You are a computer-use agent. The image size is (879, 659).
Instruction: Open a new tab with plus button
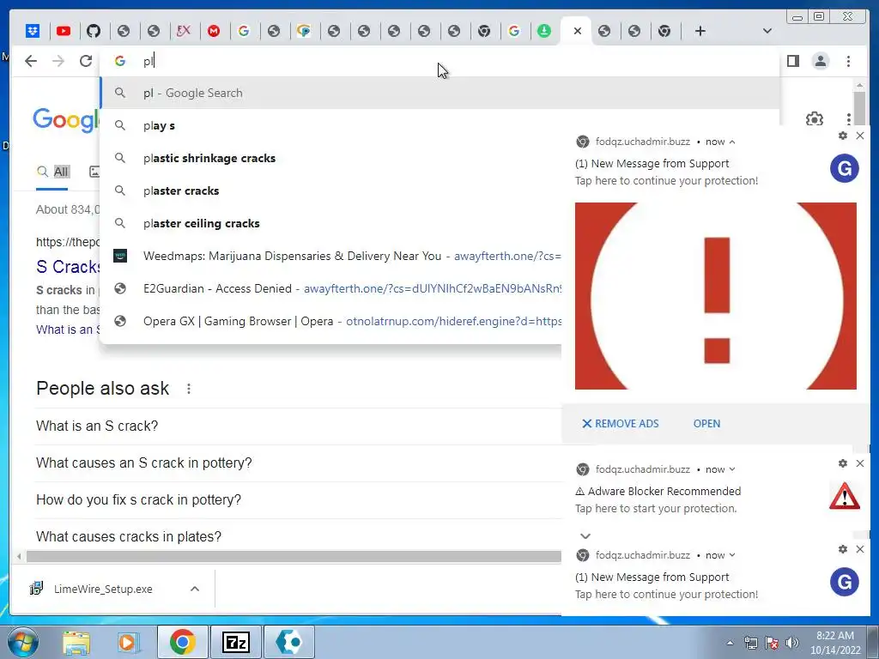700,31
